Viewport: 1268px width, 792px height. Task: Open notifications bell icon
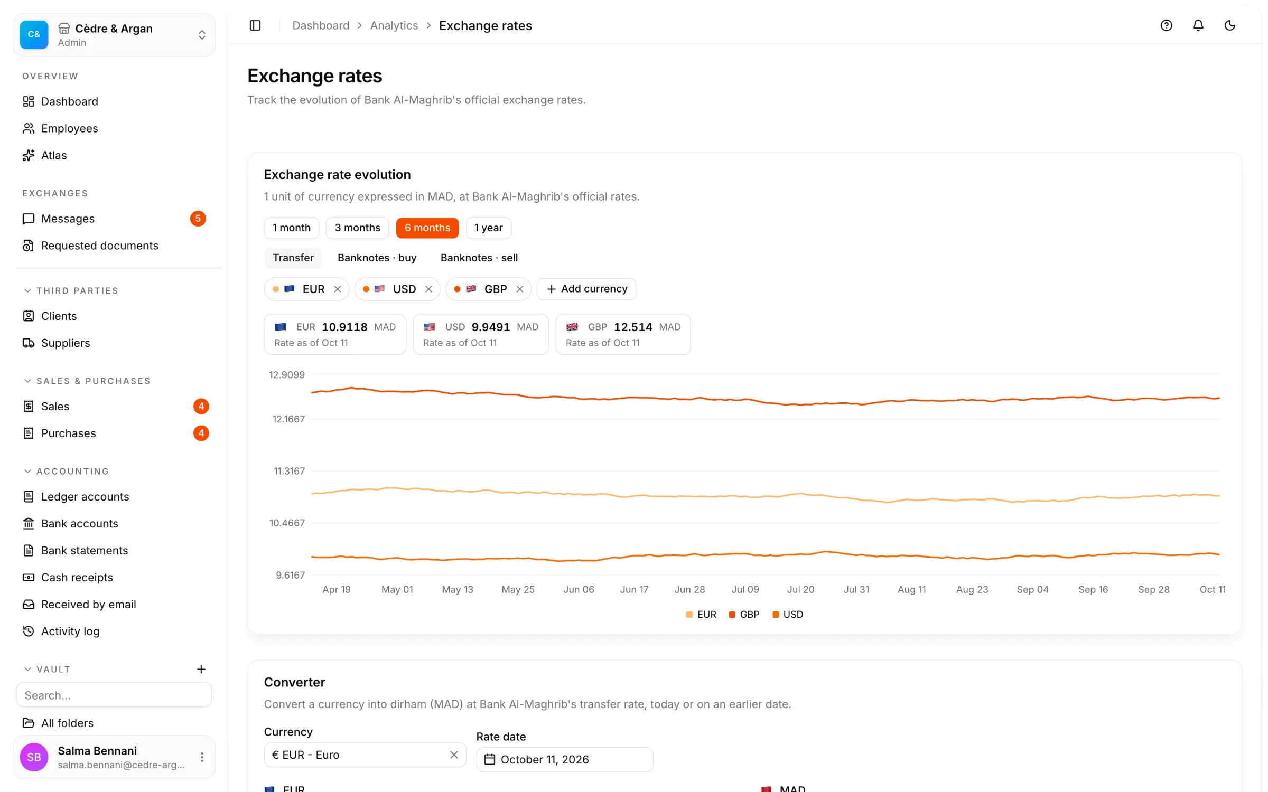[1198, 25]
